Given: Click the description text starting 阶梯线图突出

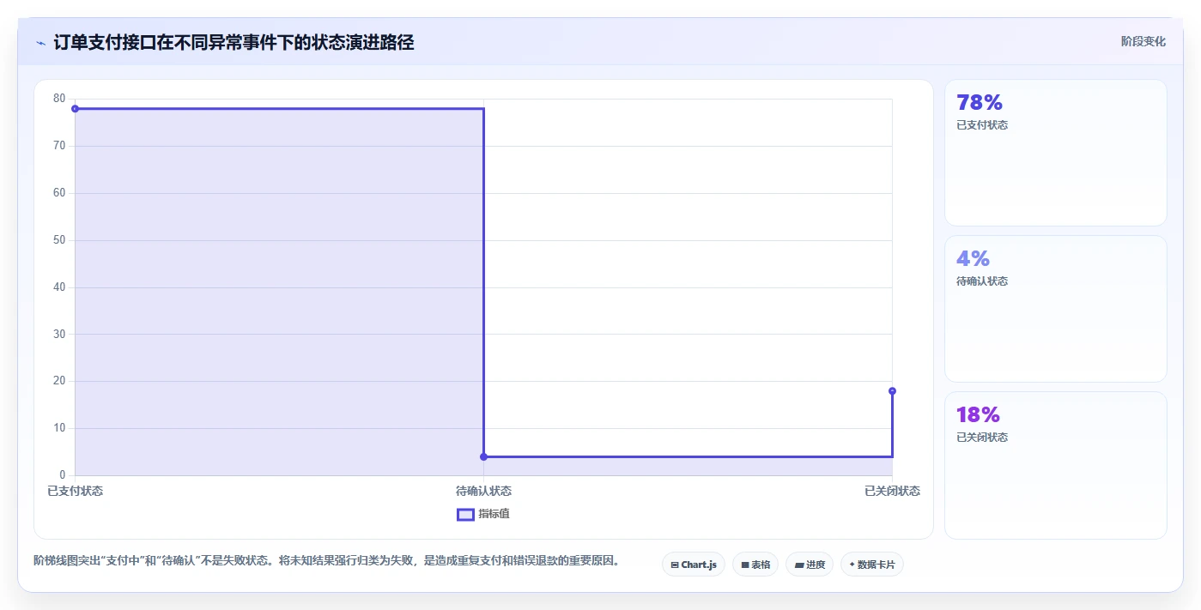Looking at the screenshot, I should [x=327, y=561].
